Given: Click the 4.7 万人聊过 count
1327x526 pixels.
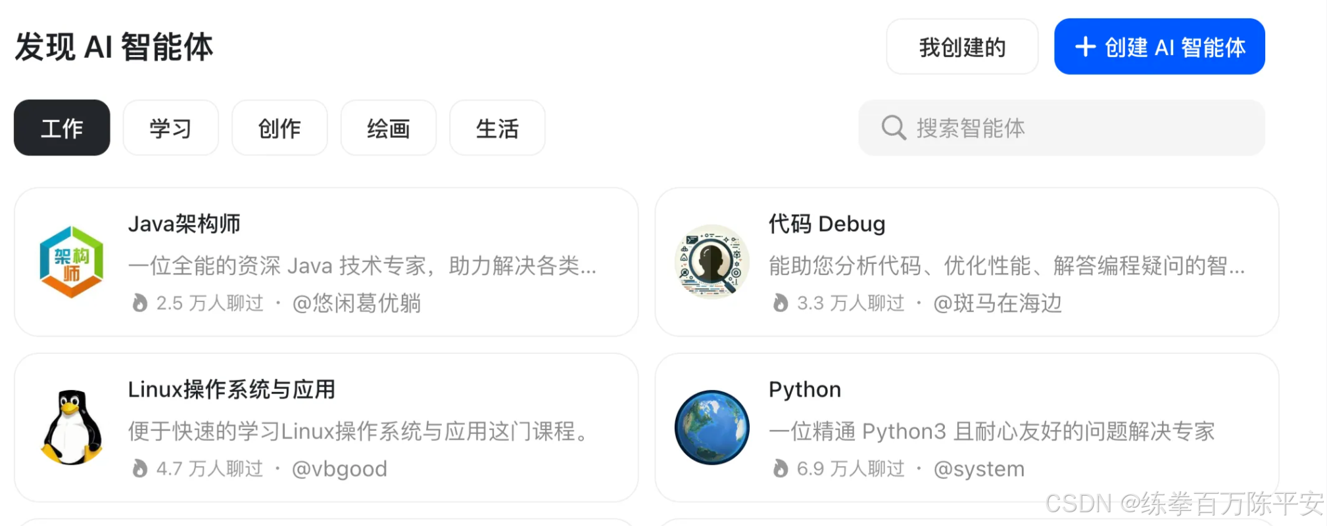Looking at the screenshot, I should tap(210, 468).
